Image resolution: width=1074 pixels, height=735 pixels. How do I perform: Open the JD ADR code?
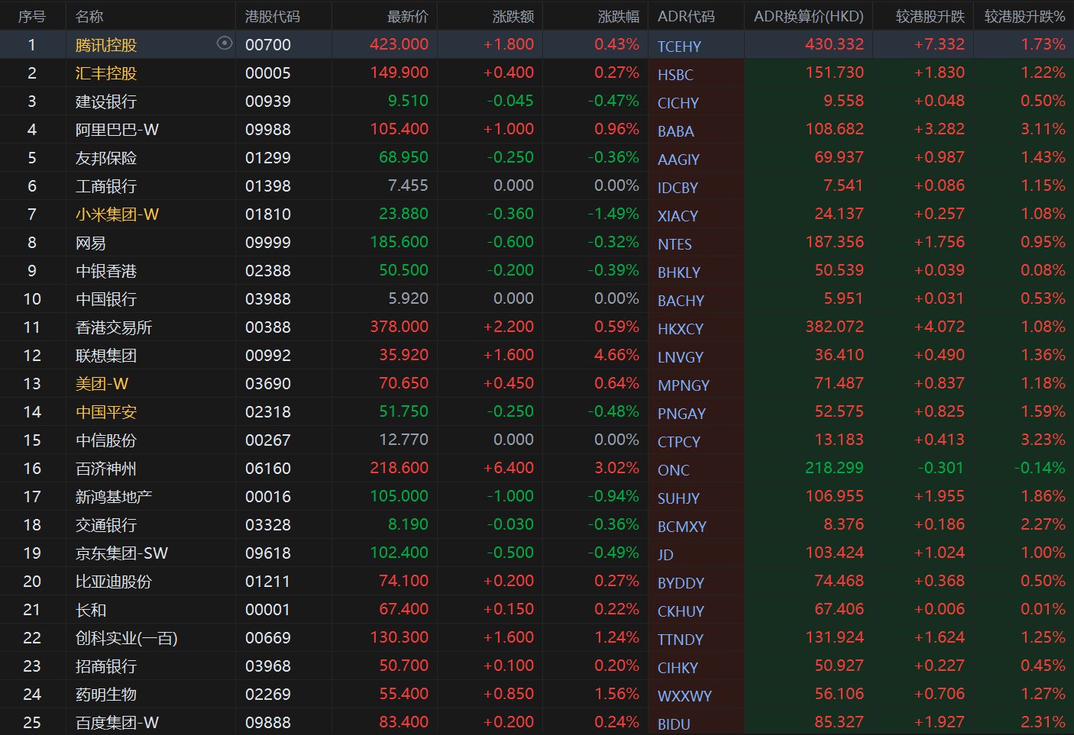click(x=665, y=555)
